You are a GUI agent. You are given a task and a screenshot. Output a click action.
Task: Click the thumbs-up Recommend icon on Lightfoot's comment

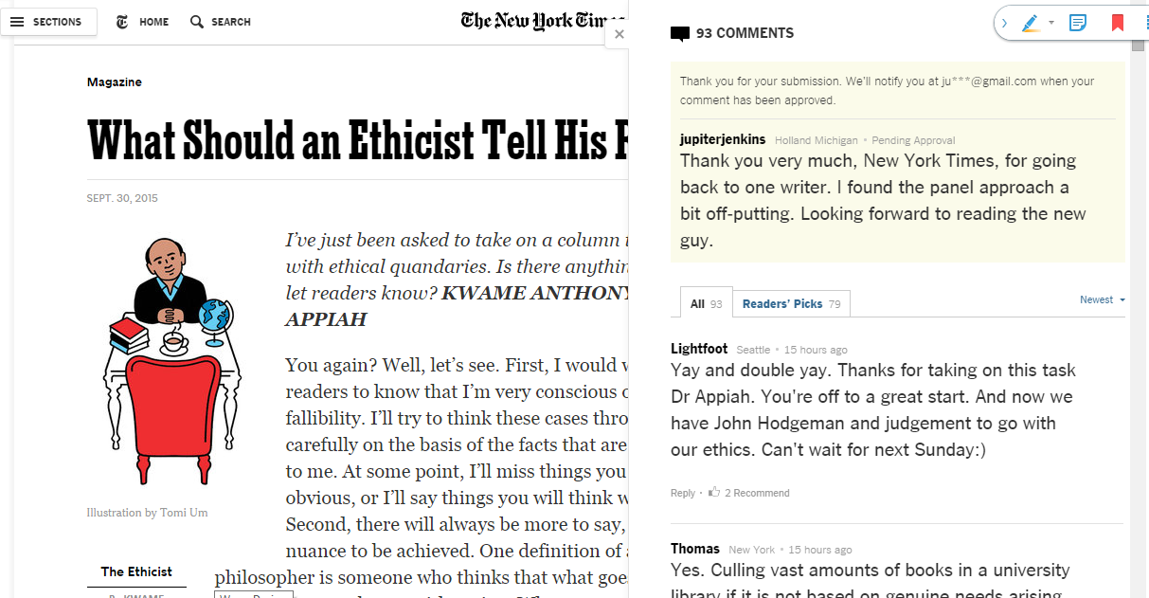(x=714, y=492)
